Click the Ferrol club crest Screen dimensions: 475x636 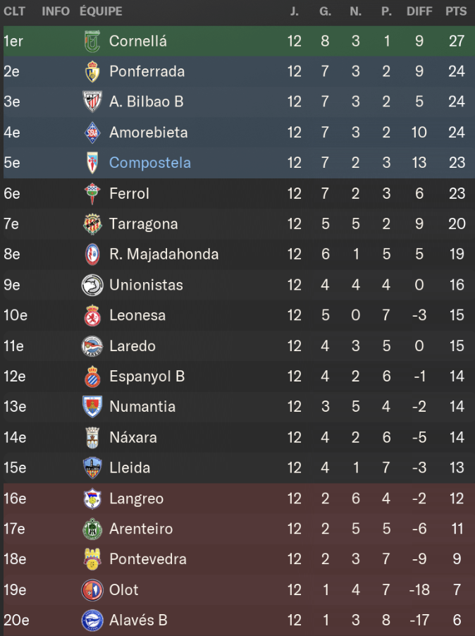tap(91, 193)
